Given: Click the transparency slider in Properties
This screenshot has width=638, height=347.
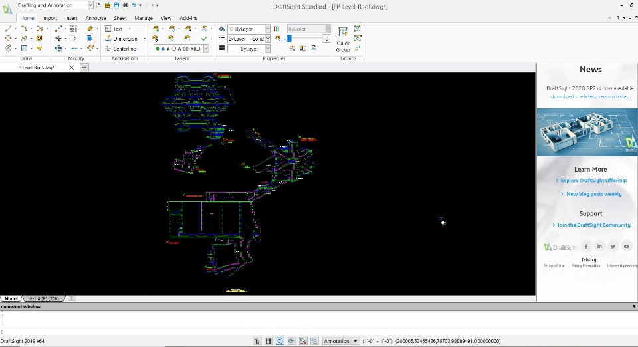Looking at the screenshot, I should coord(304,39).
